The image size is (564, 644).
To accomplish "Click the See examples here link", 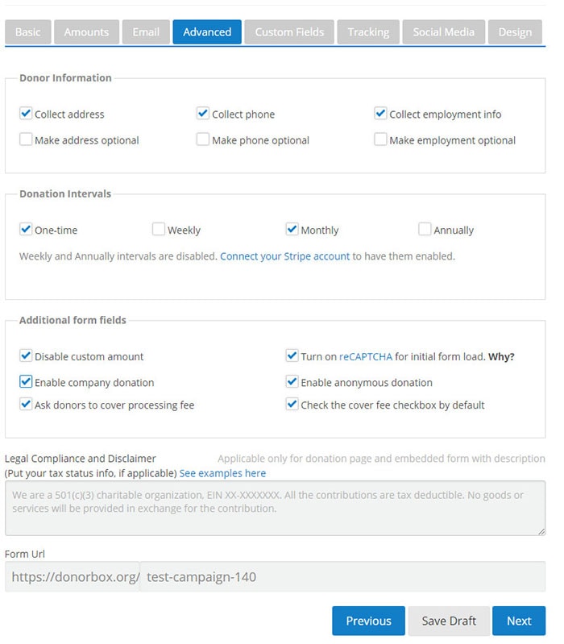I will tap(222, 473).
